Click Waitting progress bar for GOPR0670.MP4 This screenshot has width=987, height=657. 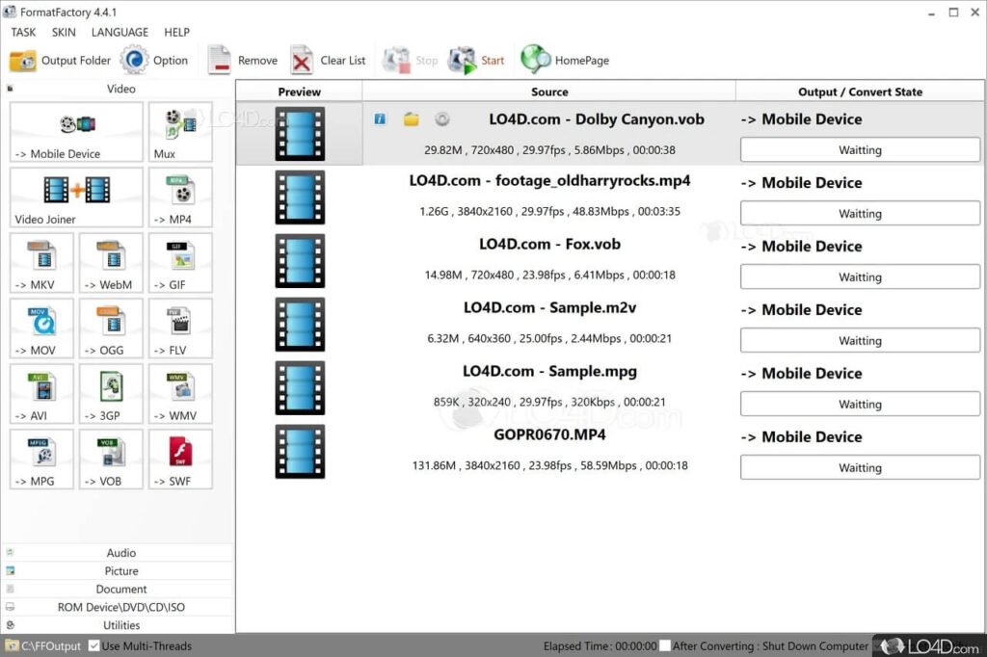pos(860,467)
